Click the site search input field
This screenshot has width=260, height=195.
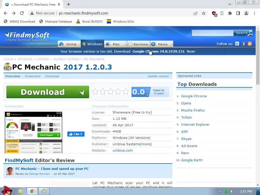(213, 33)
